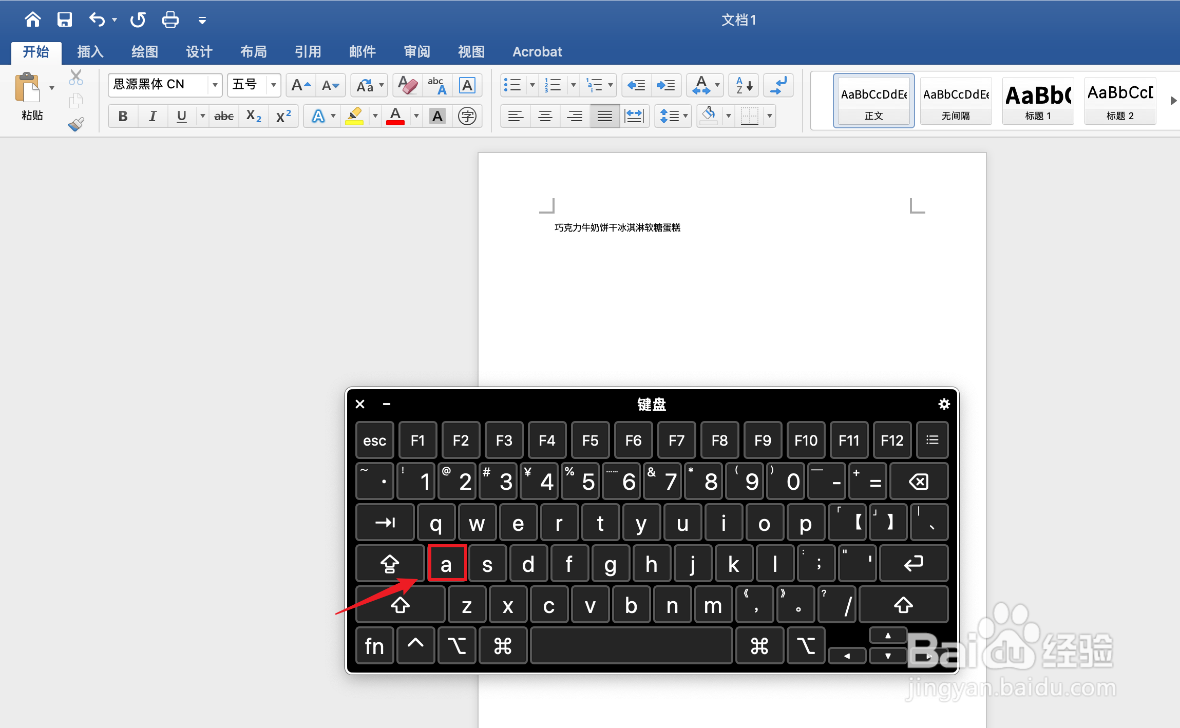Select the 标题 1 style thumbnail
The width and height of the screenshot is (1180, 728).
(1038, 101)
